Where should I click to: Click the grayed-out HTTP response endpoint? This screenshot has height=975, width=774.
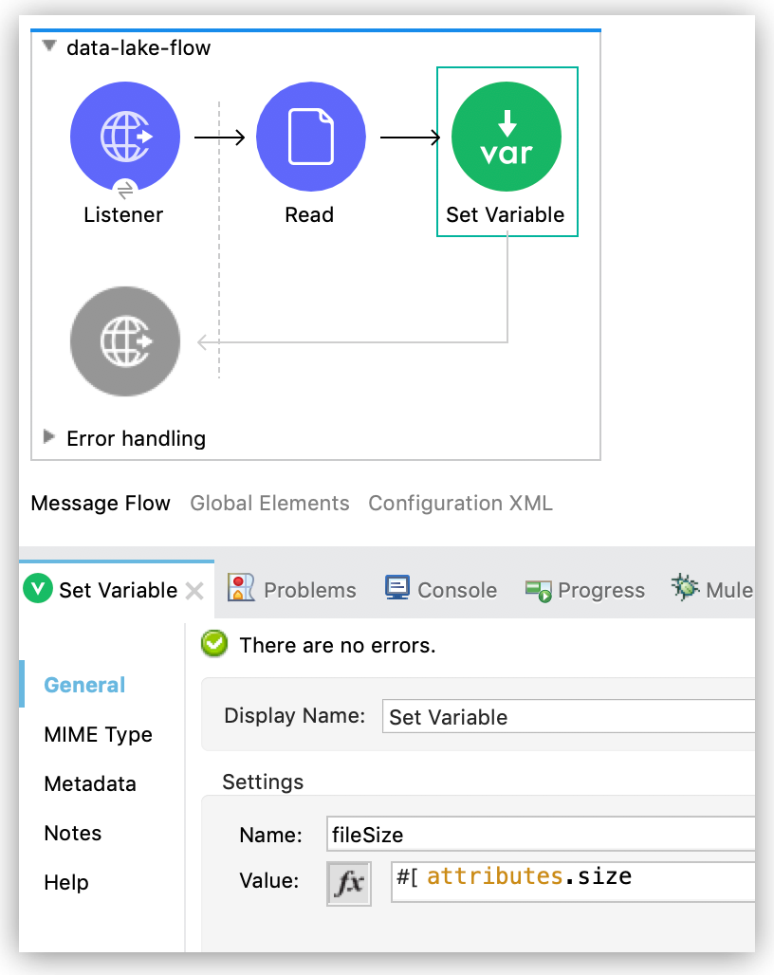point(124,341)
